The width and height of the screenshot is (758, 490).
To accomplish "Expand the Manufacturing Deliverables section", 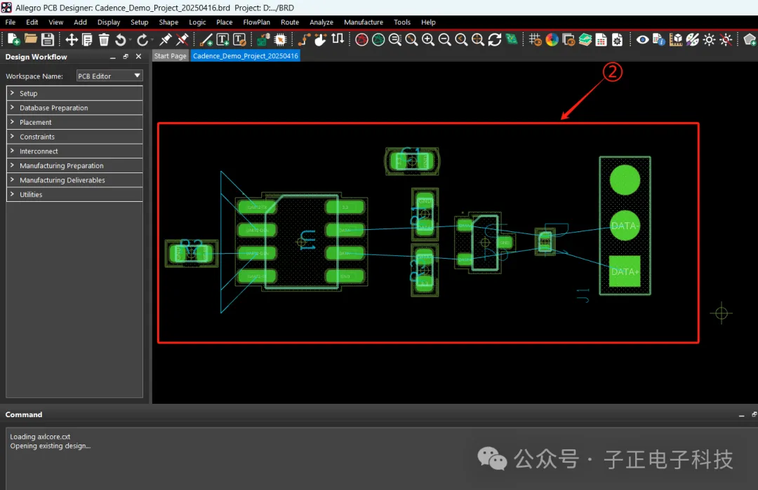I will point(74,180).
